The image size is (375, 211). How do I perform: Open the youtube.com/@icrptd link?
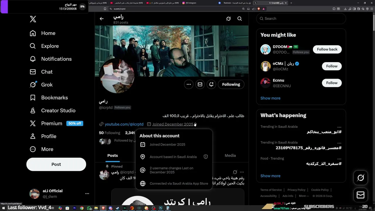click(x=124, y=124)
